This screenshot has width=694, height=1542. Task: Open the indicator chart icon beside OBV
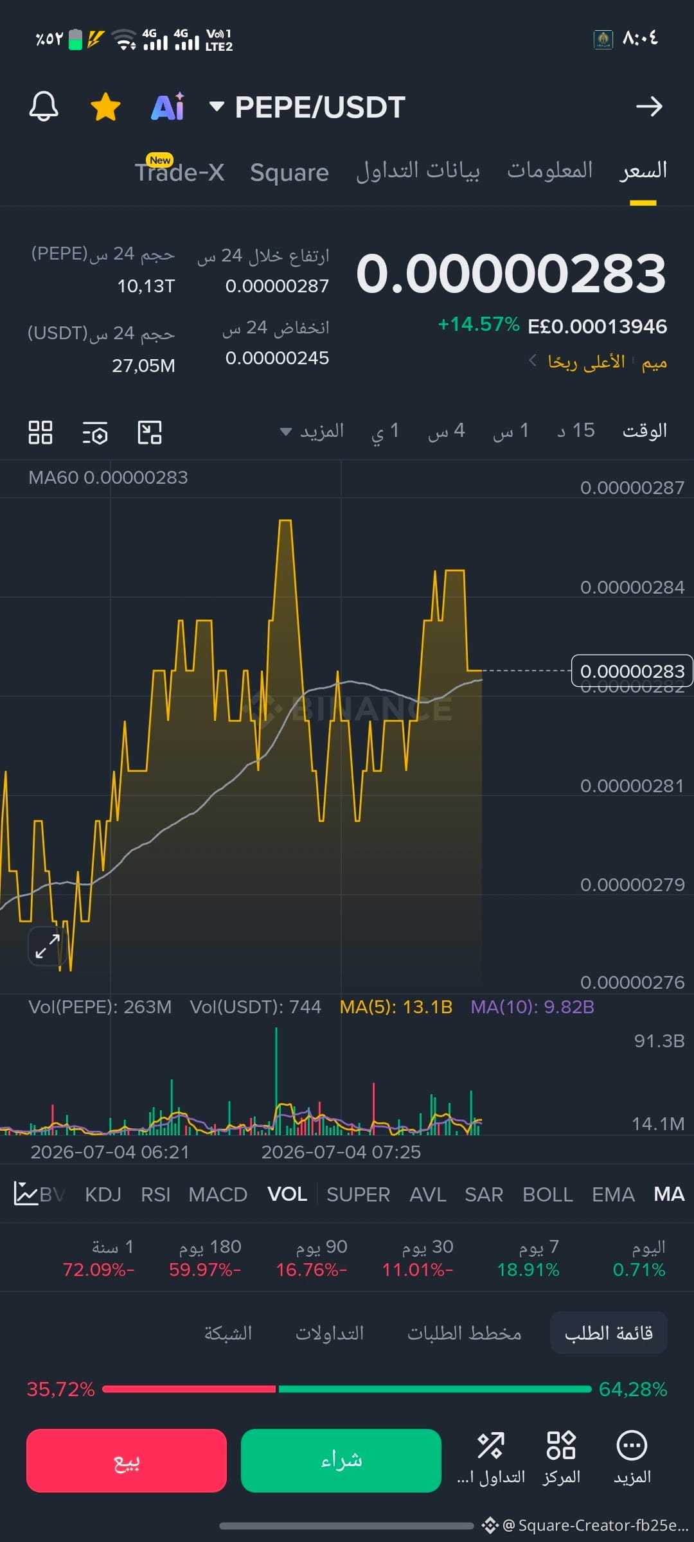26,1194
